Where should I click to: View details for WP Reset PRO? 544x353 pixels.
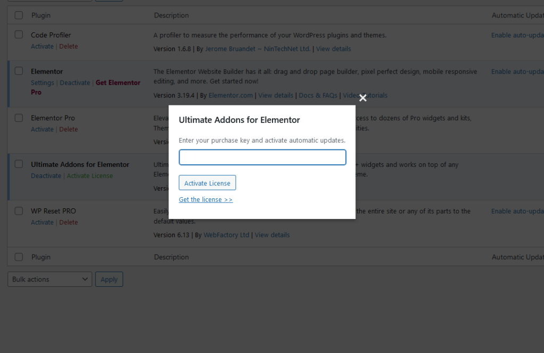tap(272, 235)
